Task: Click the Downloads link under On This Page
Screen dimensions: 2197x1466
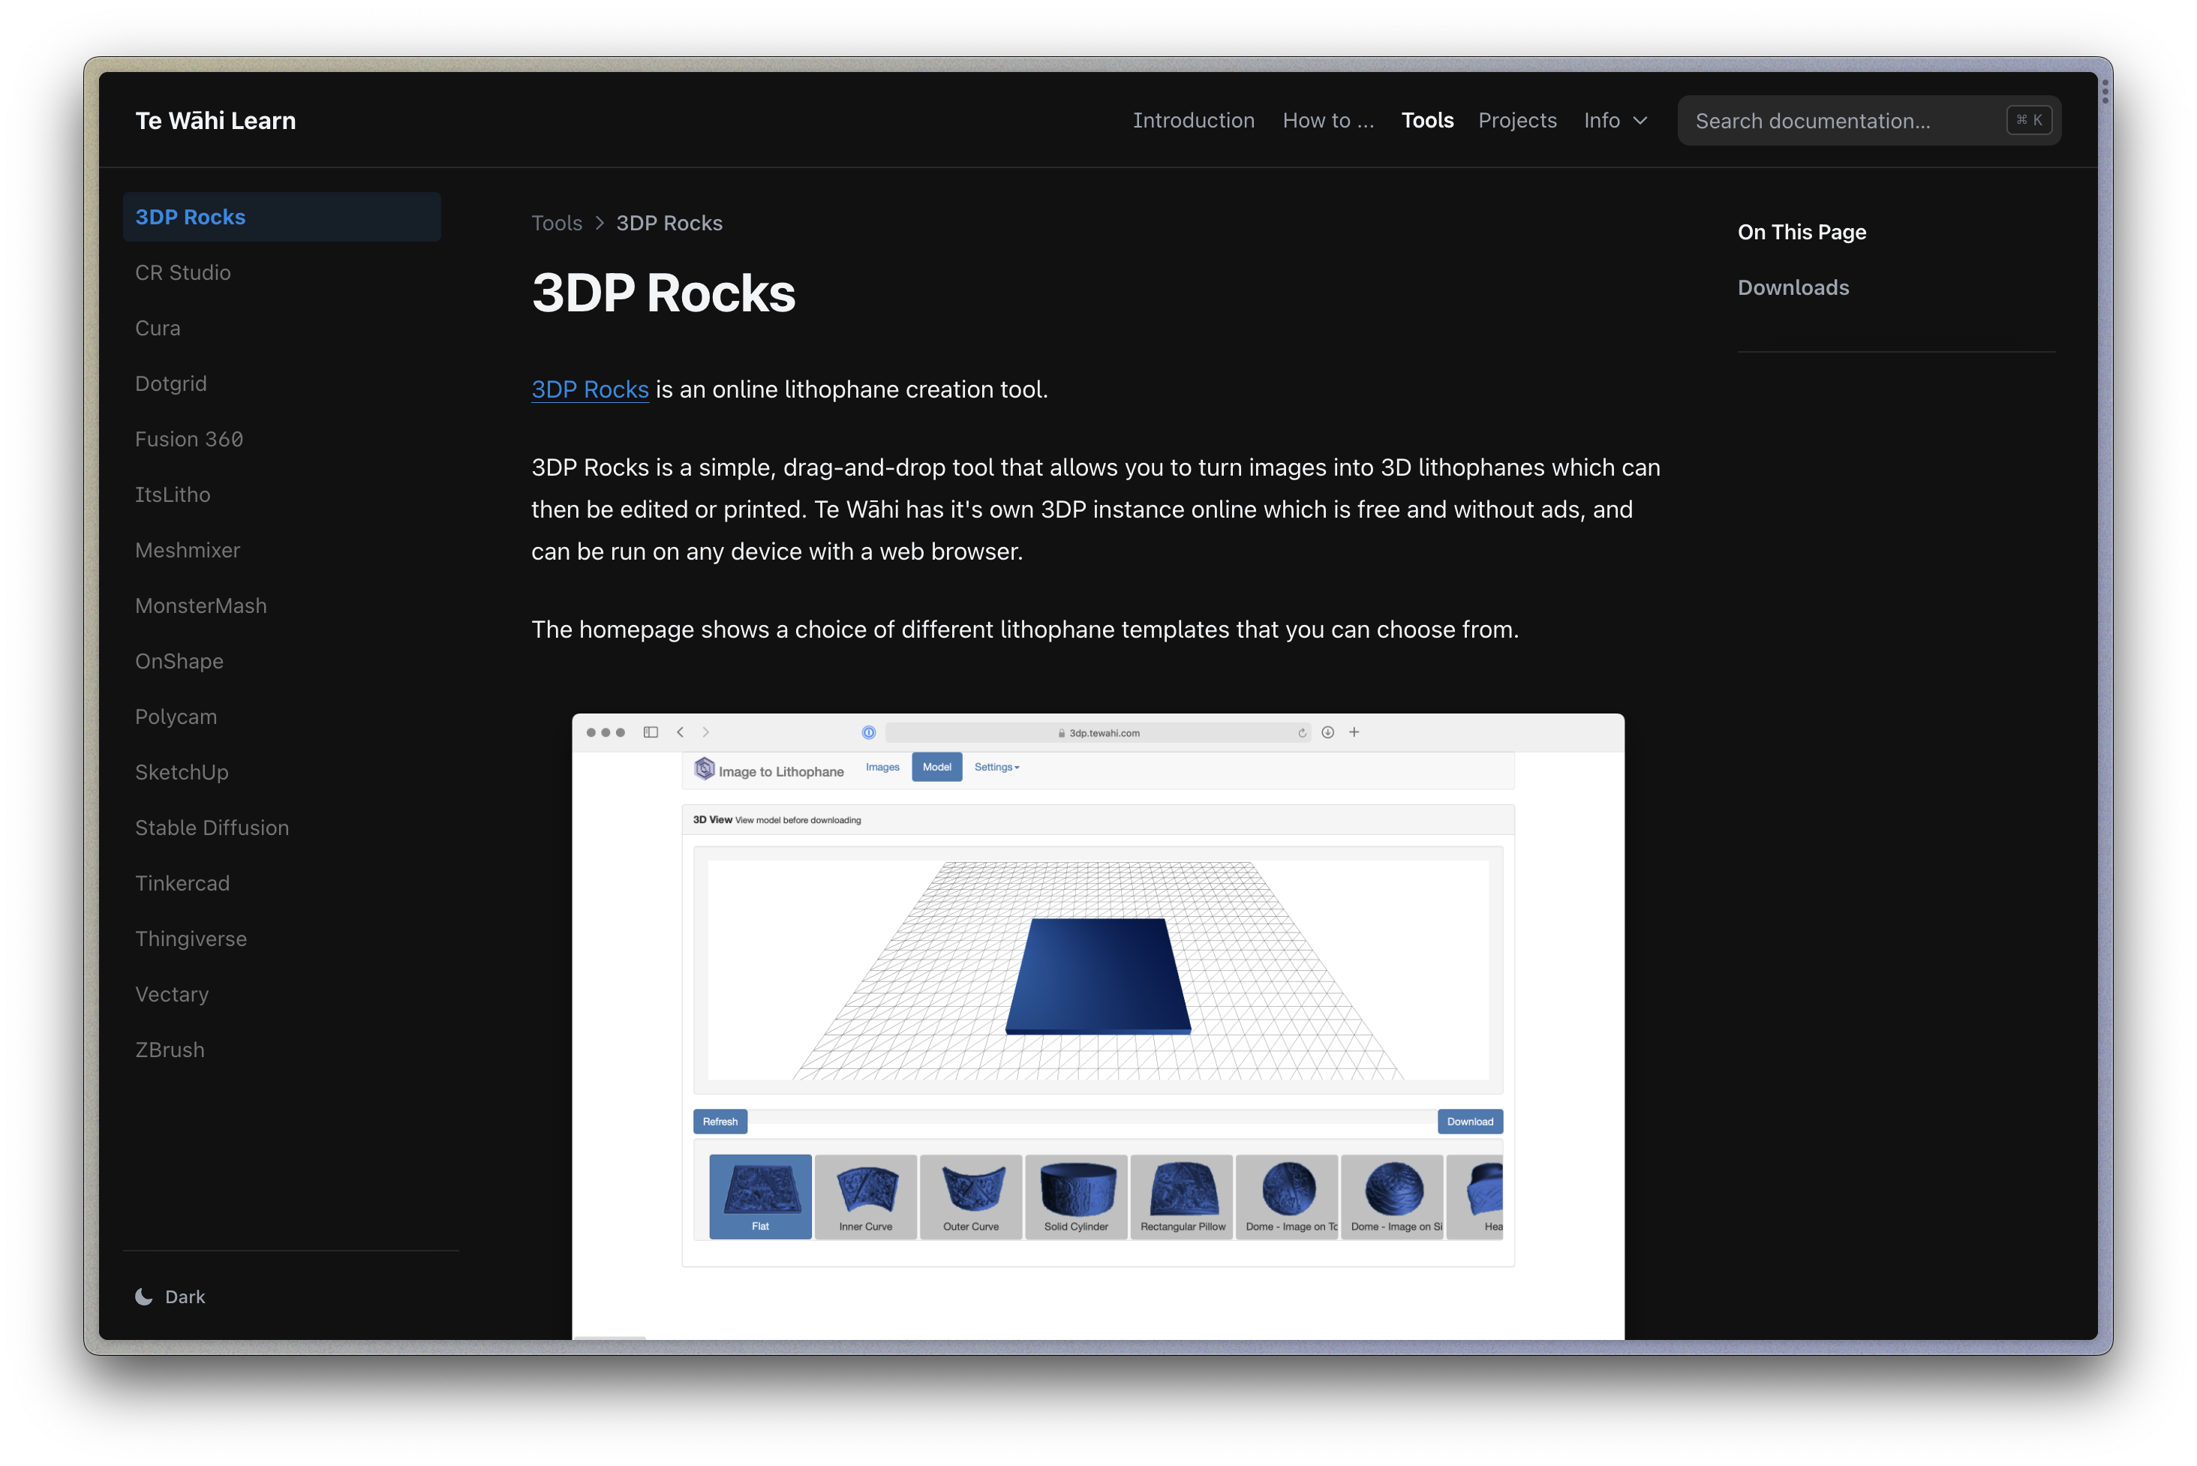Action: (1793, 288)
